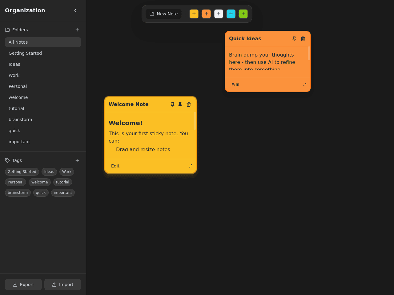This screenshot has width=394, height=295.
Task: Add a new folder with the plus icon
Action: pyautogui.click(x=77, y=30)
